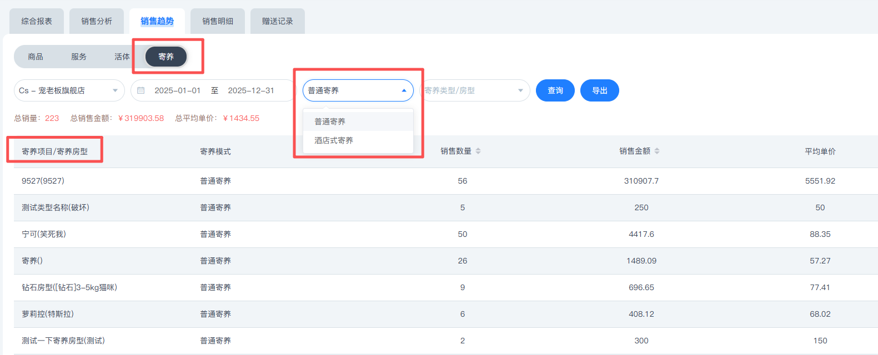Click the 查询 button
The height and width of the screenshot is (355, 878).
(x=555, y=90)
